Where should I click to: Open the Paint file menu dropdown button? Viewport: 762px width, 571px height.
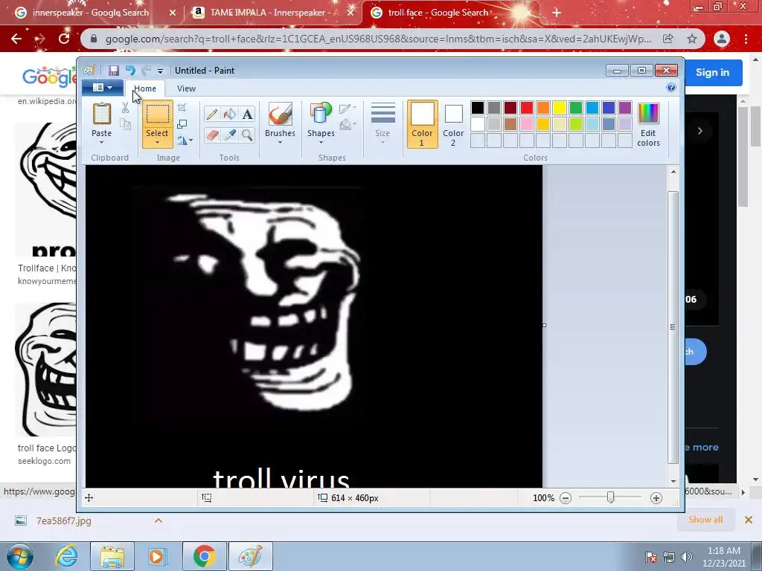[x=103, y=88]
